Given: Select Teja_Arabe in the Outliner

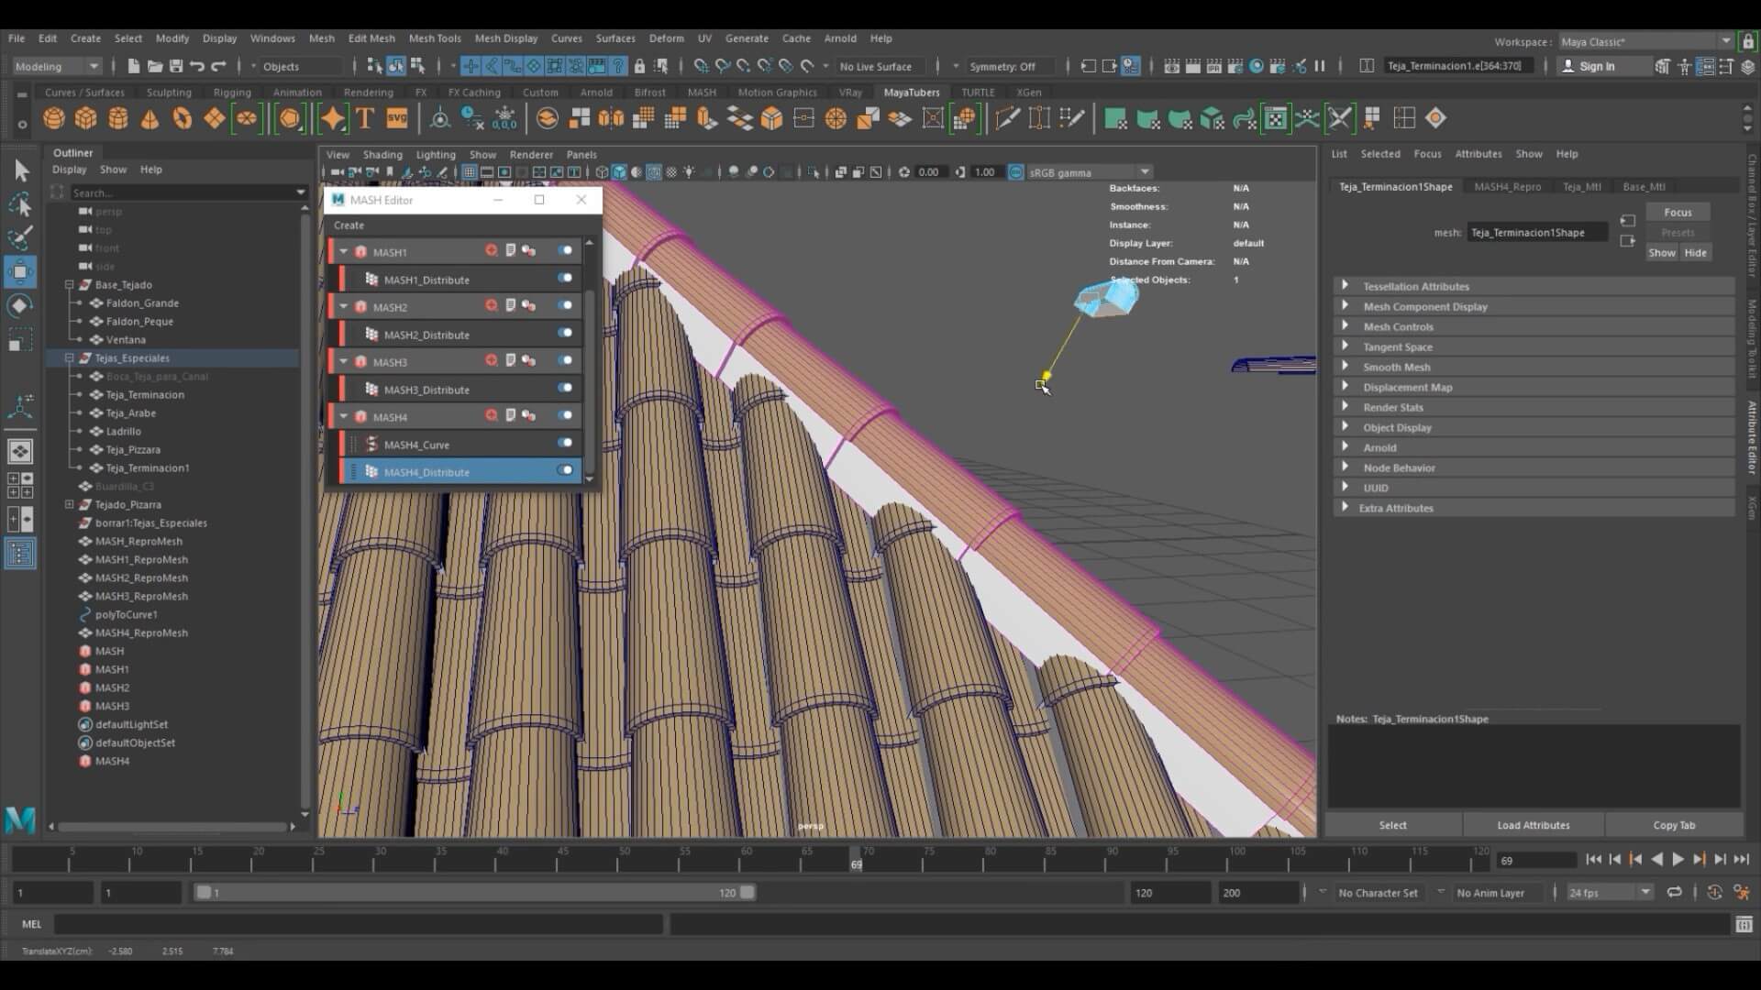Looking at the screenshot, I should (x=130, y=412).
